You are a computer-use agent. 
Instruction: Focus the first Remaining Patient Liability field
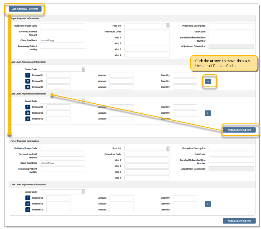[62, 46]
